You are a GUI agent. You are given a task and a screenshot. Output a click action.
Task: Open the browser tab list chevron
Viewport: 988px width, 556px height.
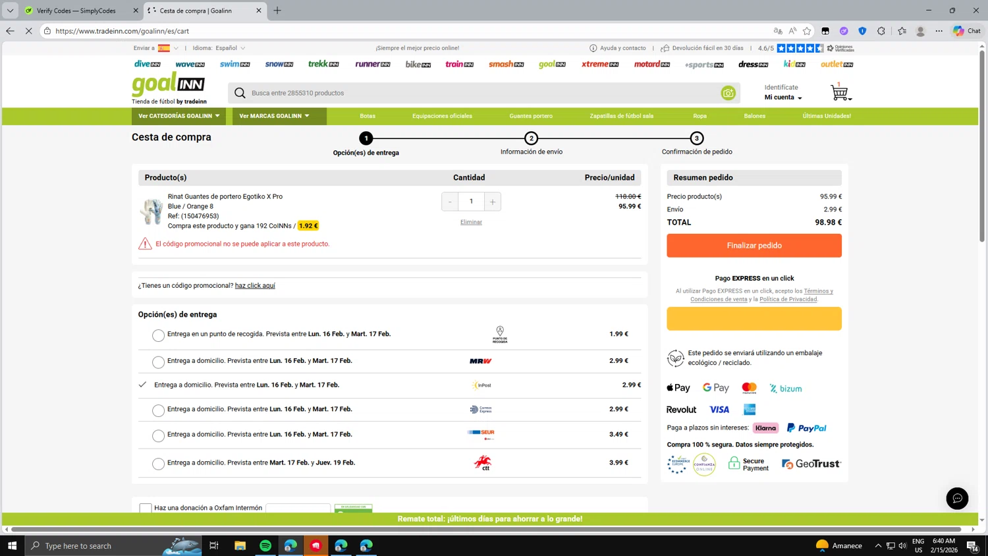point(10,11)
